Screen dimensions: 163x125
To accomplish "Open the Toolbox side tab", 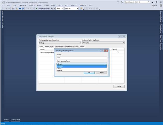I will coord(3,25).
